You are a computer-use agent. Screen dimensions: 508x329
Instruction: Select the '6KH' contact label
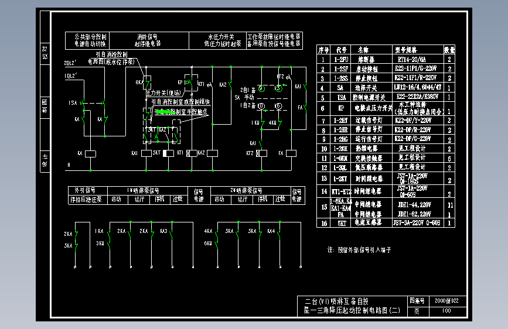click(x=208, y=243)
